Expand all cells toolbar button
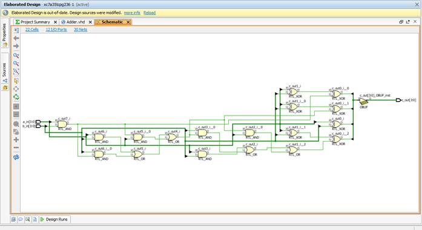Screen dimensions: 422x230 [16, 107]
